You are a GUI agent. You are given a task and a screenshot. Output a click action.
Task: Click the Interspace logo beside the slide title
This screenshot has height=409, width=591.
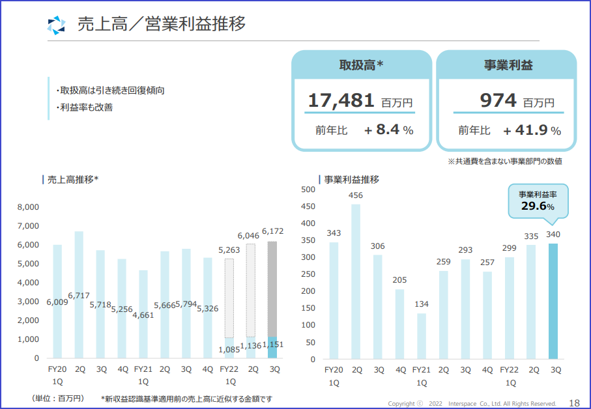57,25
